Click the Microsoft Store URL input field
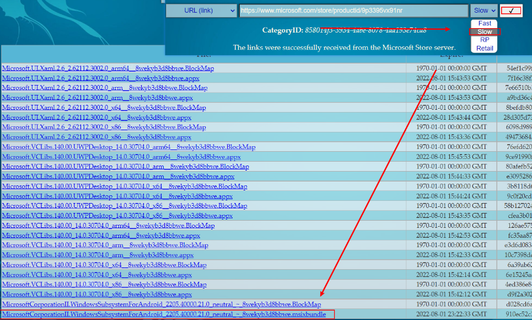This screenshot has height=320, width=532. 354,10
